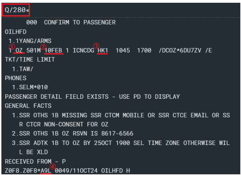This screenshot has width=241, height=175.
Task: Click the red circled number 2 marker
Action: [43, 47]
